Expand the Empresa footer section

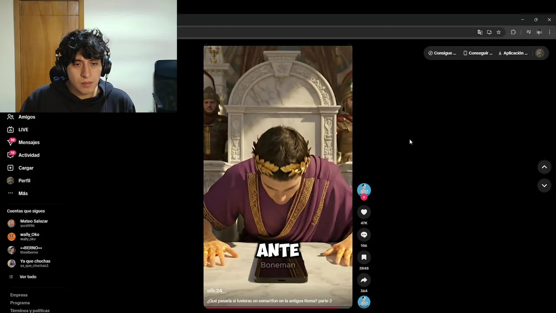[x=19, y=295]
